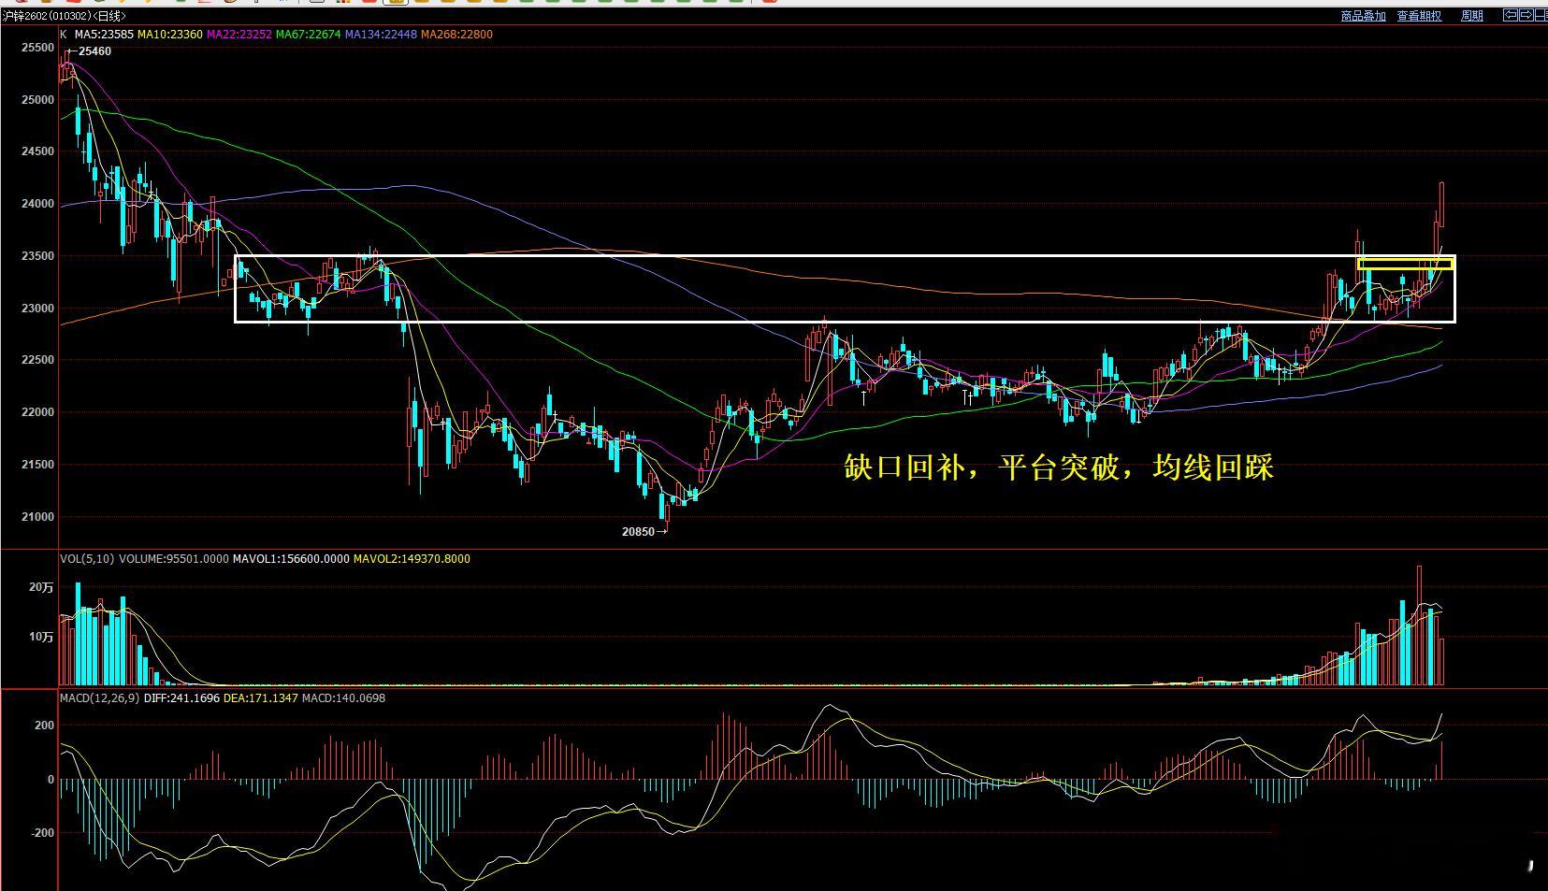Open the 周期 period selector
Screen dimensions: 1548x891
[x=1471, y=16]
